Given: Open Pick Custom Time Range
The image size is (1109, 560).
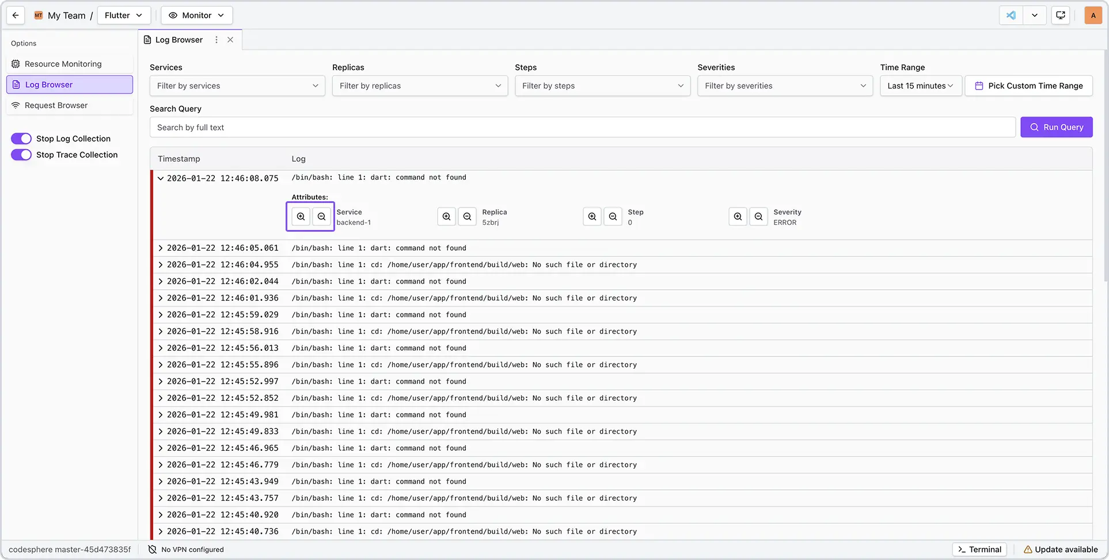Looking at the screenshot, I should click(1029, 86).
